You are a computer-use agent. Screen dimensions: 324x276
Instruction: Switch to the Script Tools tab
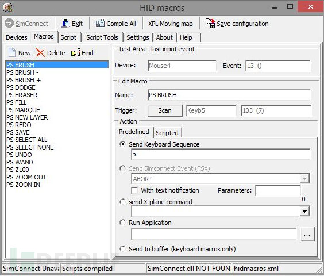point(102,37)
